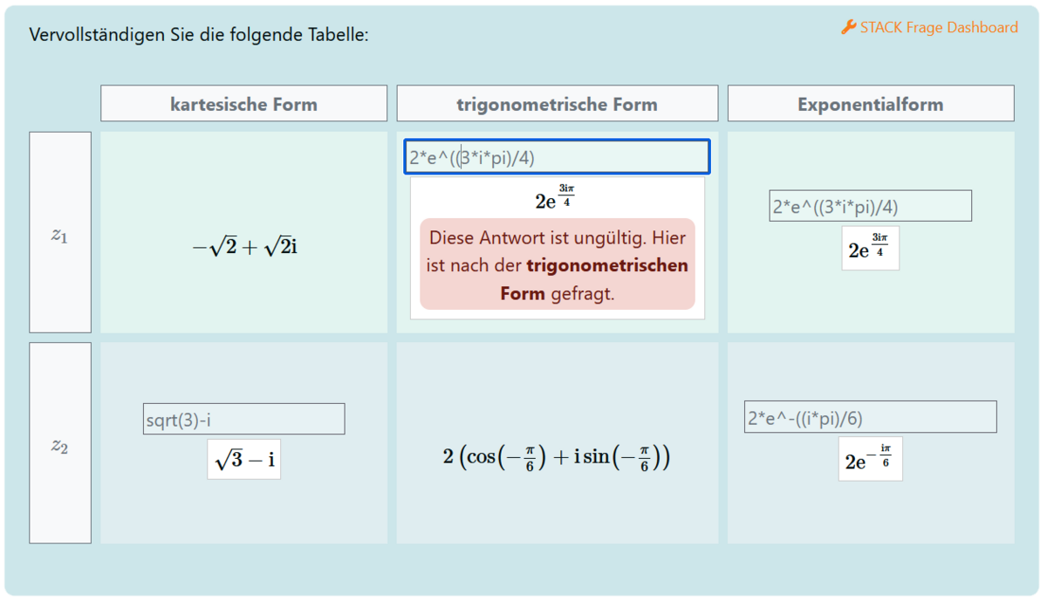
Task: Click the given z2 cos/sin trigonometric formula
Action: pos(556,456)
